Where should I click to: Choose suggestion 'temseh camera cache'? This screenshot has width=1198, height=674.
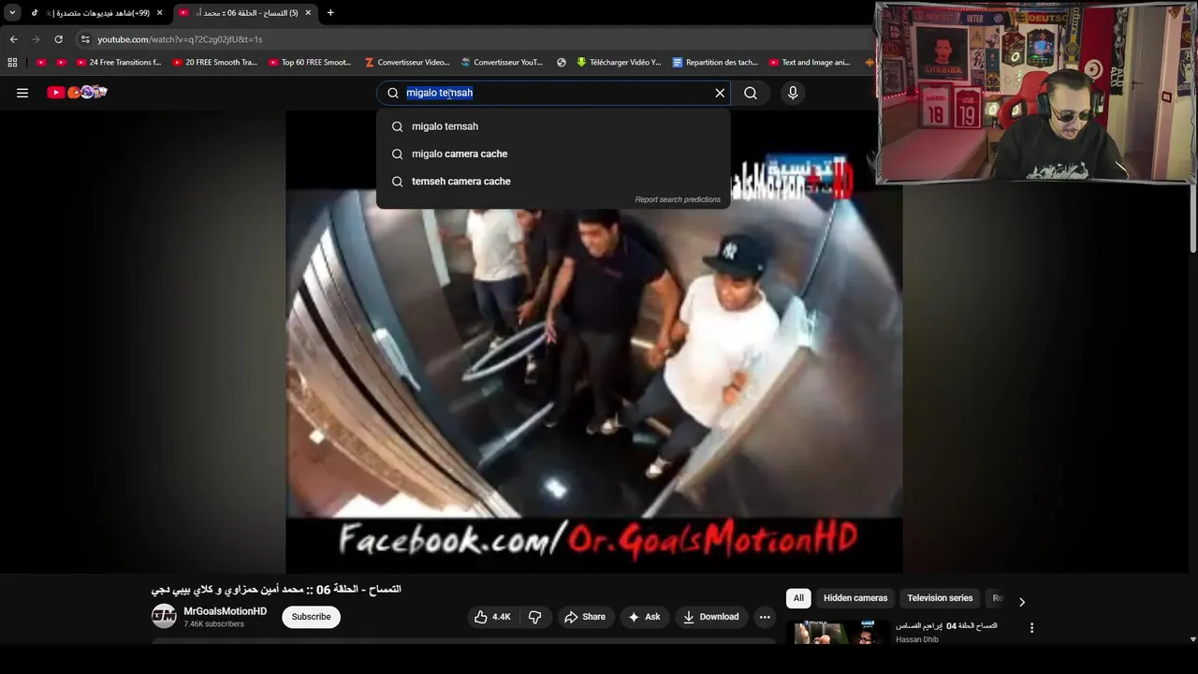(x=553, y=182)
